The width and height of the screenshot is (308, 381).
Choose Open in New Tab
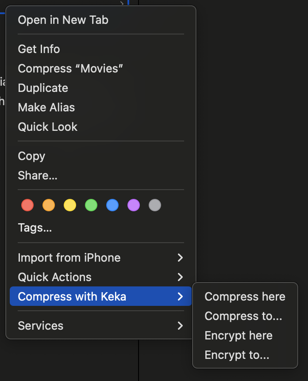[x=63, y=20]
